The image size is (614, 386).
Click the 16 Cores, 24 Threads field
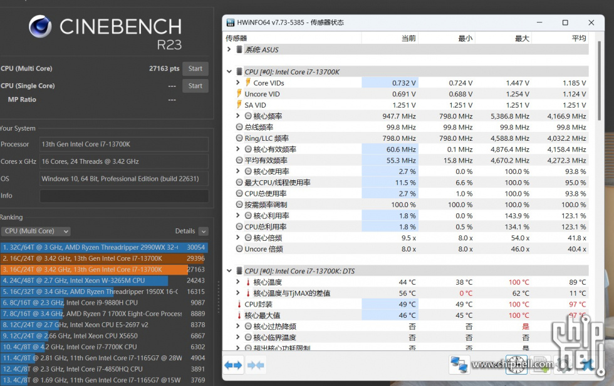[x=124, y=161]
